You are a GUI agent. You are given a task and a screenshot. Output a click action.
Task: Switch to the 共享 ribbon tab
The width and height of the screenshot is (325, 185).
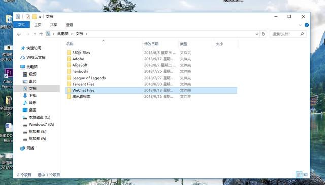(53, 25)
